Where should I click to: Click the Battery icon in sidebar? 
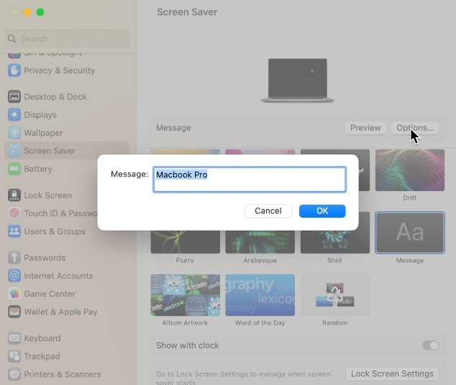(14, 169)
